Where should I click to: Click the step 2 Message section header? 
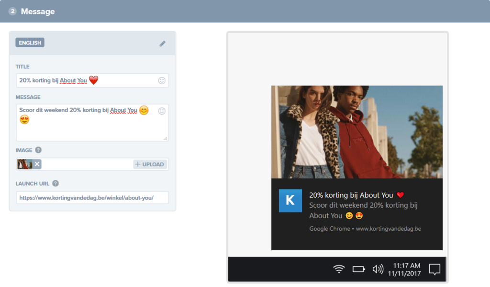point(37,11)
